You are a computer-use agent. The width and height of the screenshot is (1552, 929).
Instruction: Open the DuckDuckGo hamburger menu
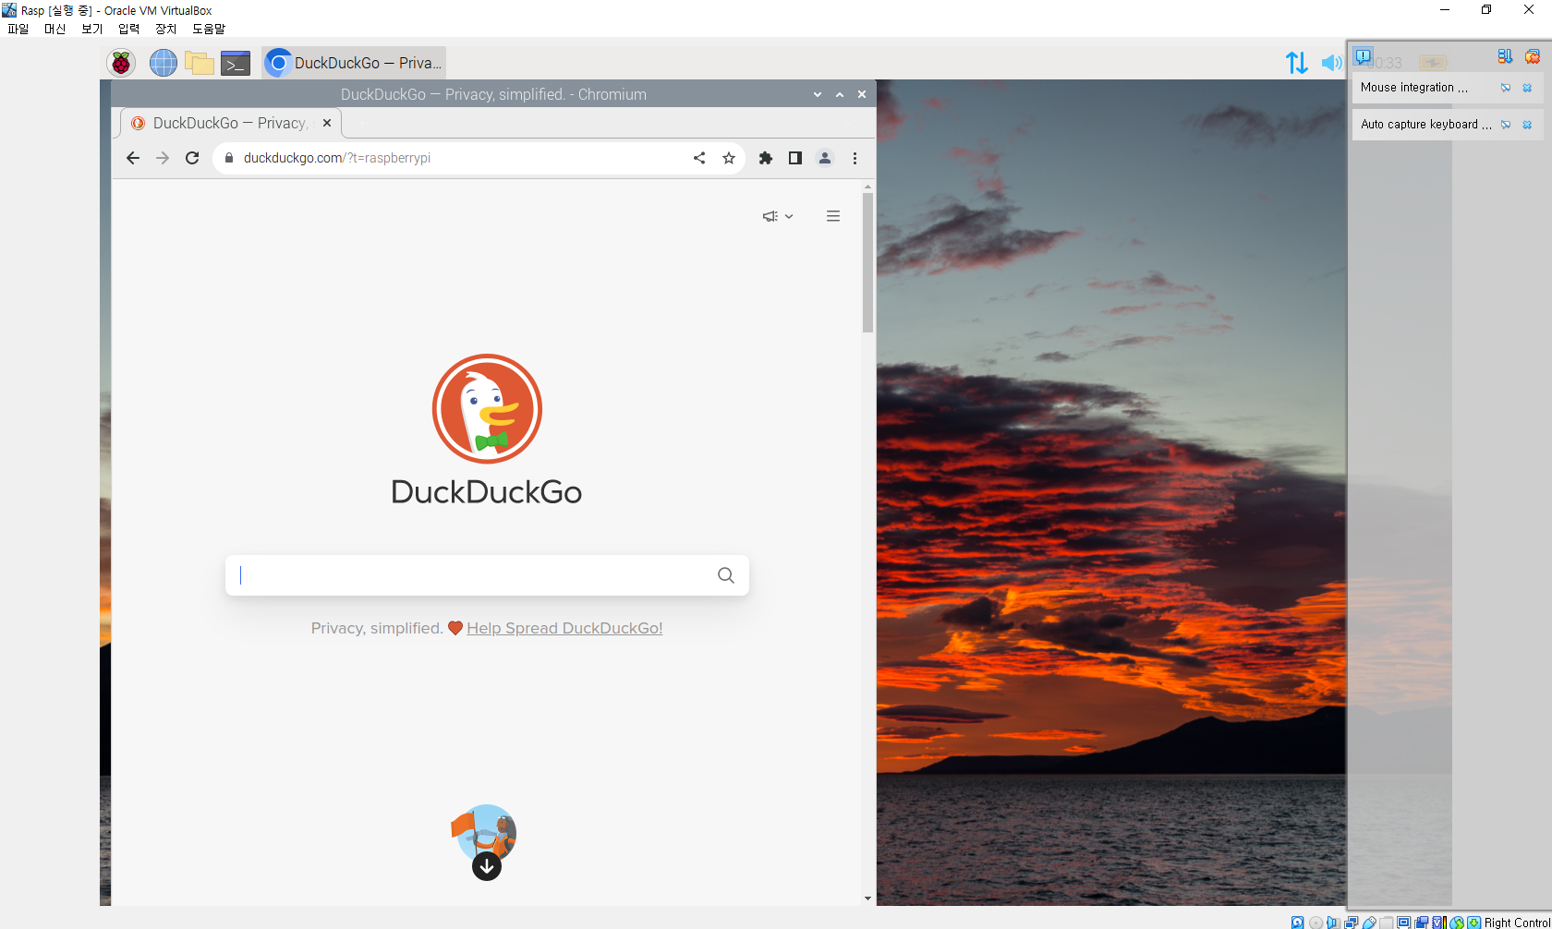[833, 216]
